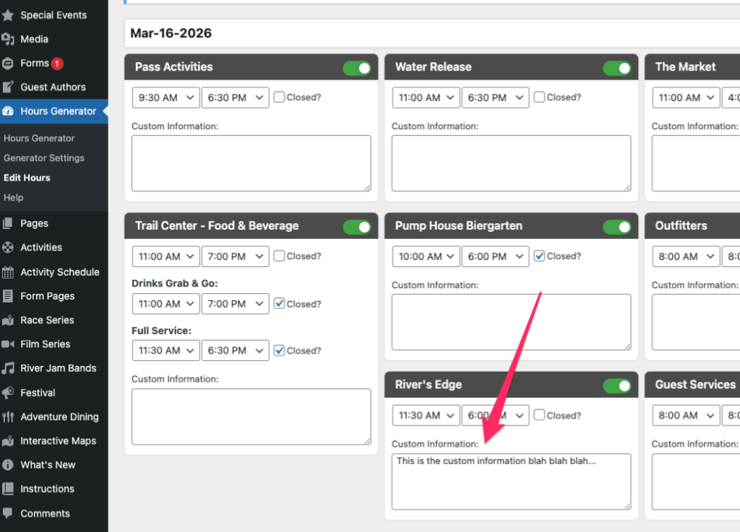740x532 pixels.
Task: Click the Activity Schedule calendar icon
Action: 8,272
